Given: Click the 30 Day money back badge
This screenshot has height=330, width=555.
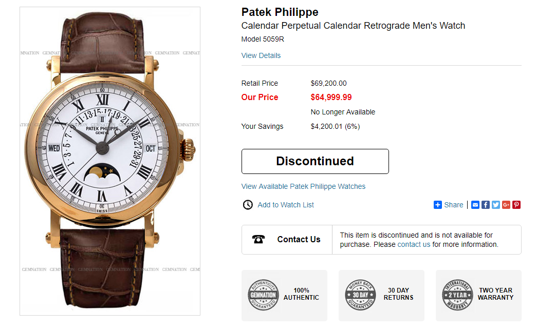Looking at the screenshot, I should (x=361, y=295).
